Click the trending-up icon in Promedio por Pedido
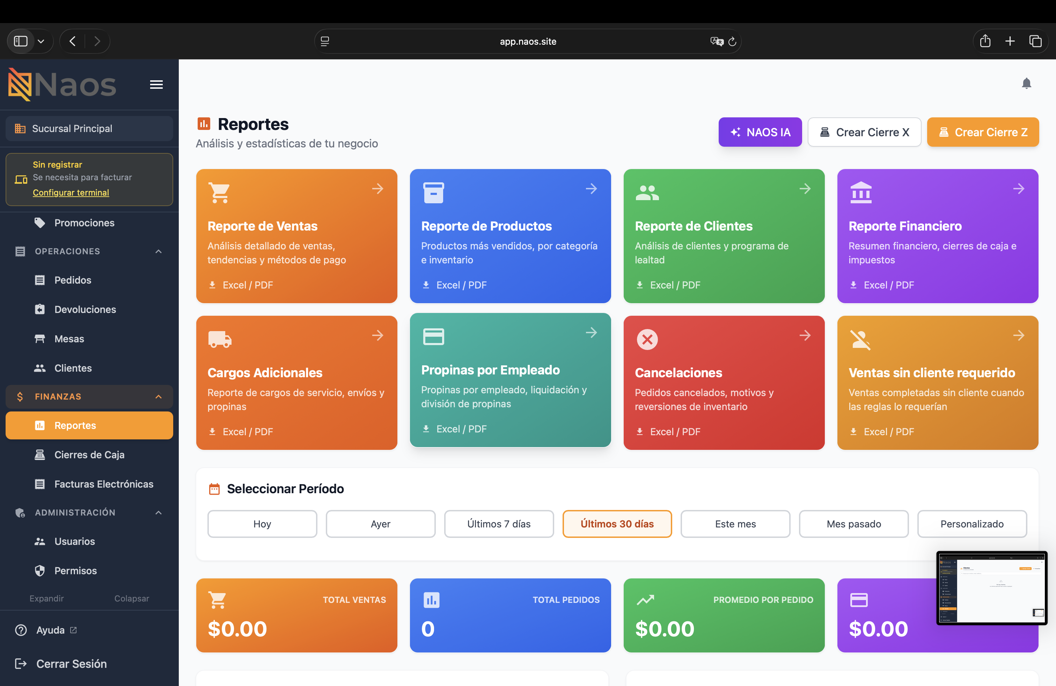This screenshot has height=686, width=1056. pos(645,600)
